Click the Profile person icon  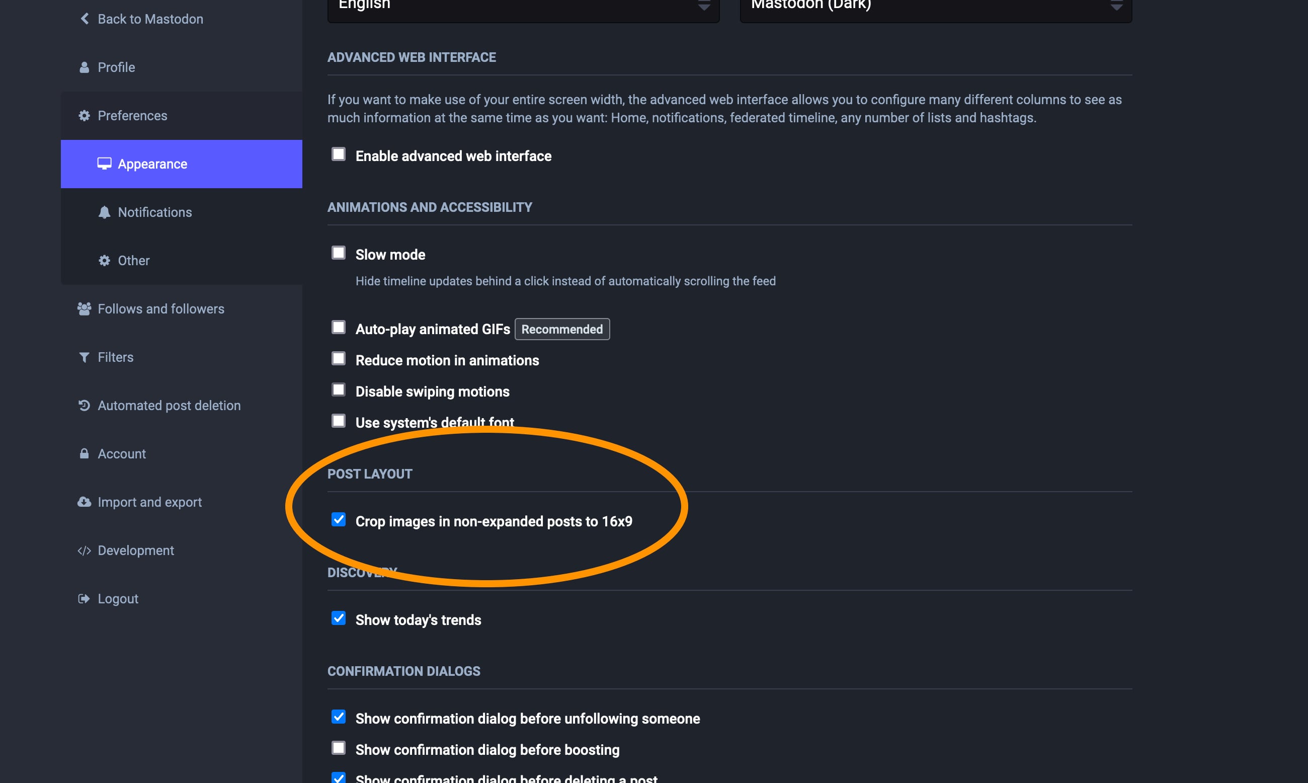85,67
